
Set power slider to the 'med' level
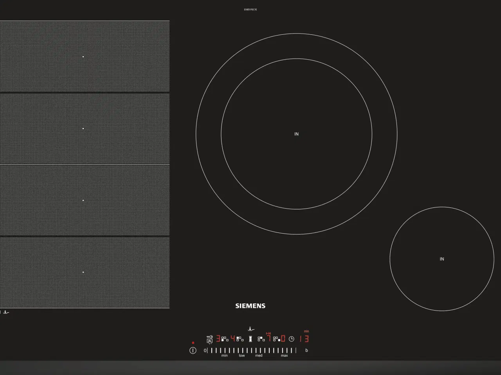pos(259,351)
